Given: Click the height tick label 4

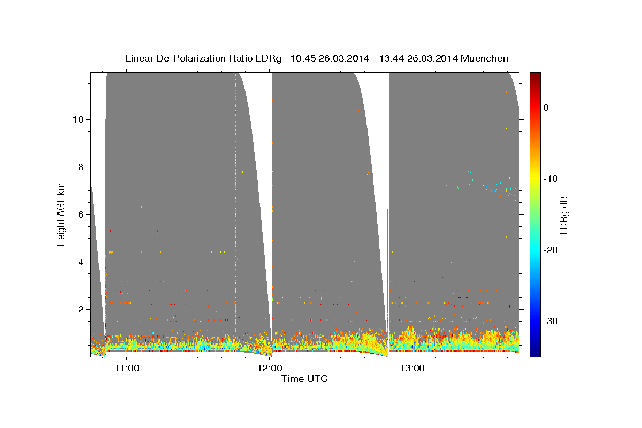Looking at the screenshot, I should (x=82, y=262).
